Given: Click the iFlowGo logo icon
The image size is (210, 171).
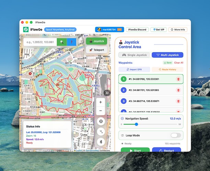Looking at the screenshot, I should click(x=26, y=29).
